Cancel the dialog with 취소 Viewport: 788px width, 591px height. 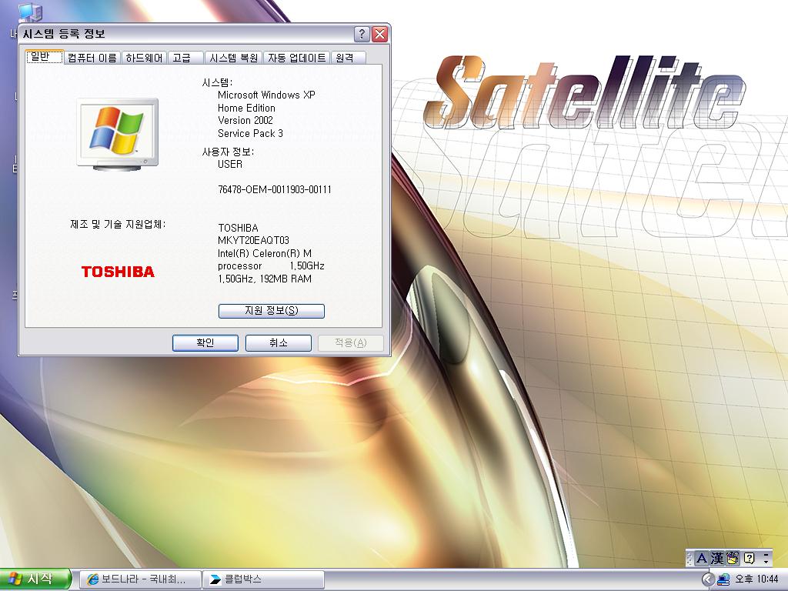pos(278,343)
